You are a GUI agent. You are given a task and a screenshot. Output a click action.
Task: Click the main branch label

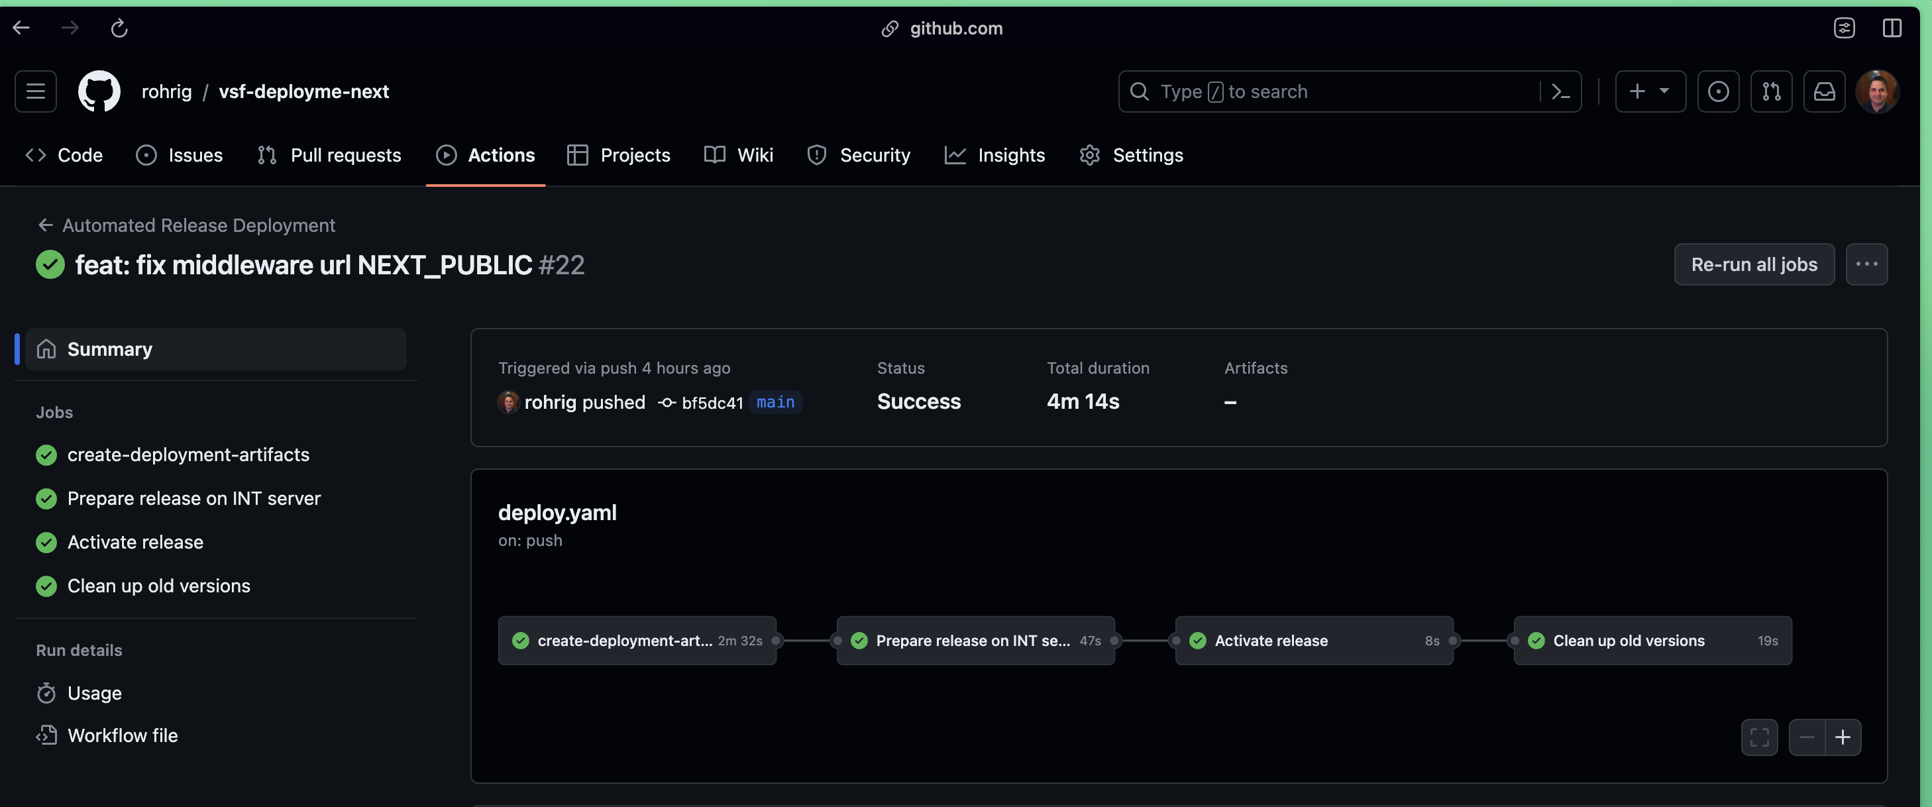[x=775, y=402]
